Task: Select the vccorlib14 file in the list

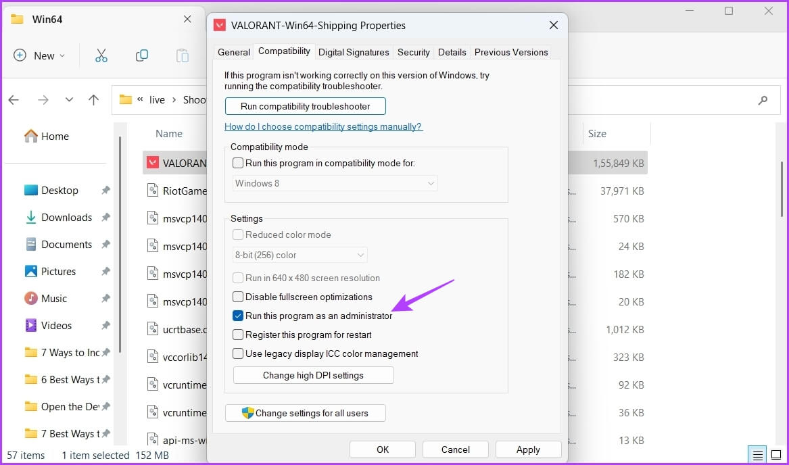Action: click(x=176, y=358)
